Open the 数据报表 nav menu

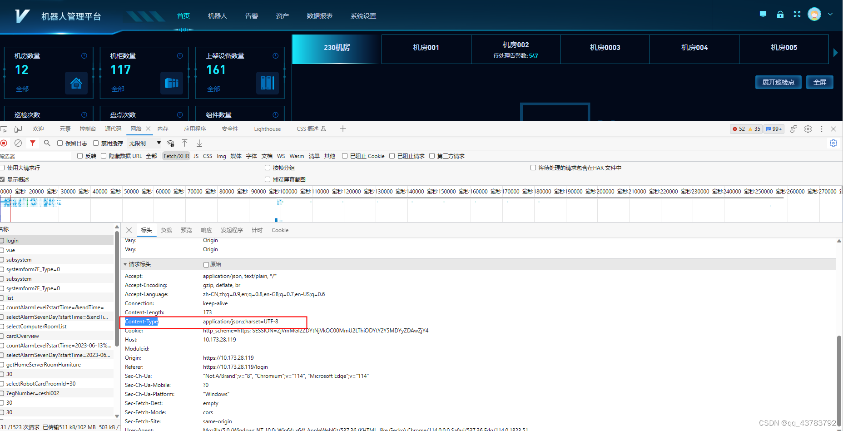[x=320, y=16]
